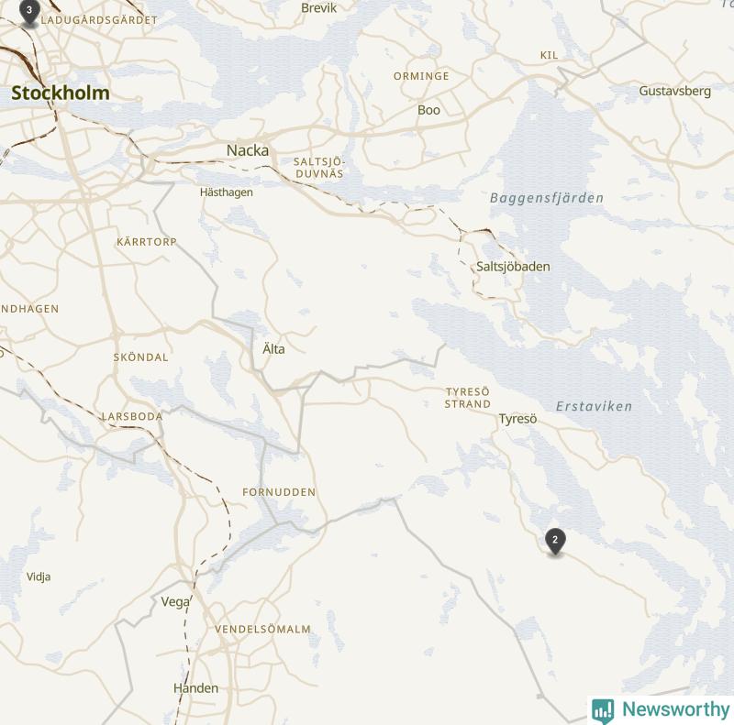734x725 pixels.
Task: Click the Älta place name
Action: point(273,349)
